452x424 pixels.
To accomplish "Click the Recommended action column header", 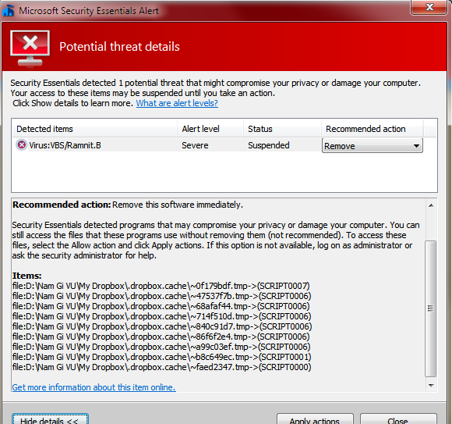I will [x=373, y=129].
